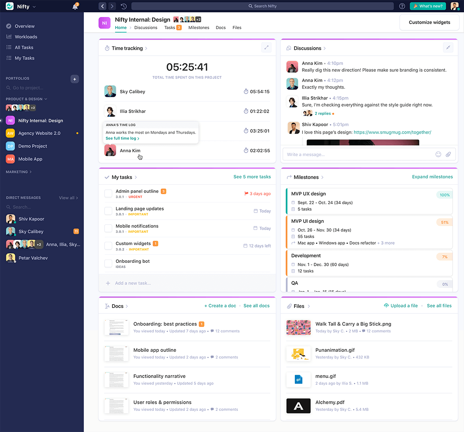Expand the Time tracking widget

266,47
